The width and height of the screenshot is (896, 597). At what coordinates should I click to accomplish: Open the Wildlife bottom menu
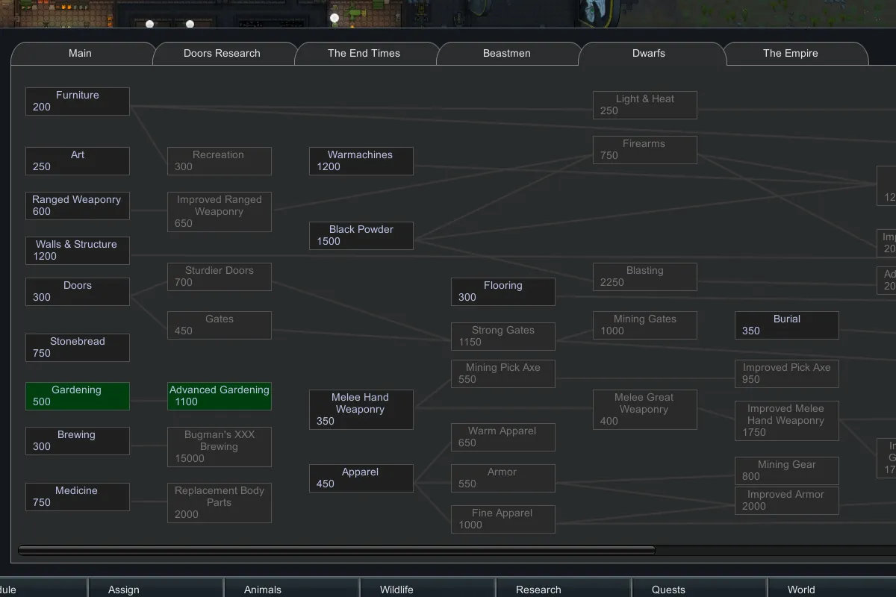(396, 589)
